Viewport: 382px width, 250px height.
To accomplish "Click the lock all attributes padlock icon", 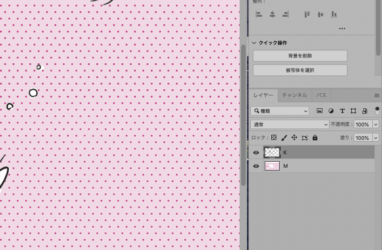I will tap(315, 138).
